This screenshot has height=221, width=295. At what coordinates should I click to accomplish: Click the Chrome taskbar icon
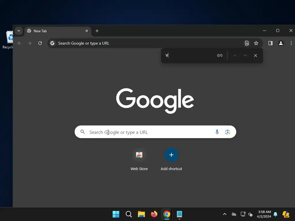click(167, 214)
